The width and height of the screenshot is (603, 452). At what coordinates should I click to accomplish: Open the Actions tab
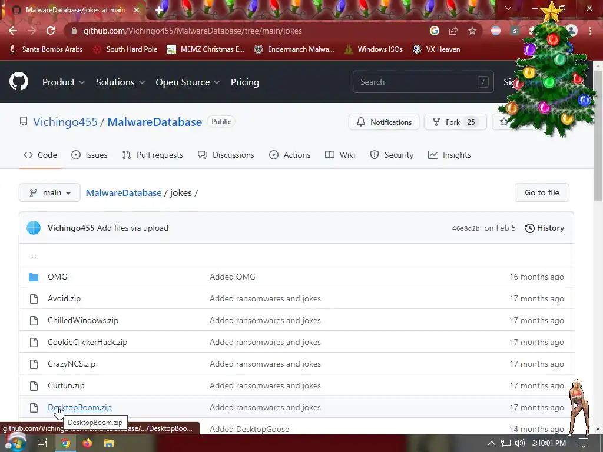[x=290, y=155]
